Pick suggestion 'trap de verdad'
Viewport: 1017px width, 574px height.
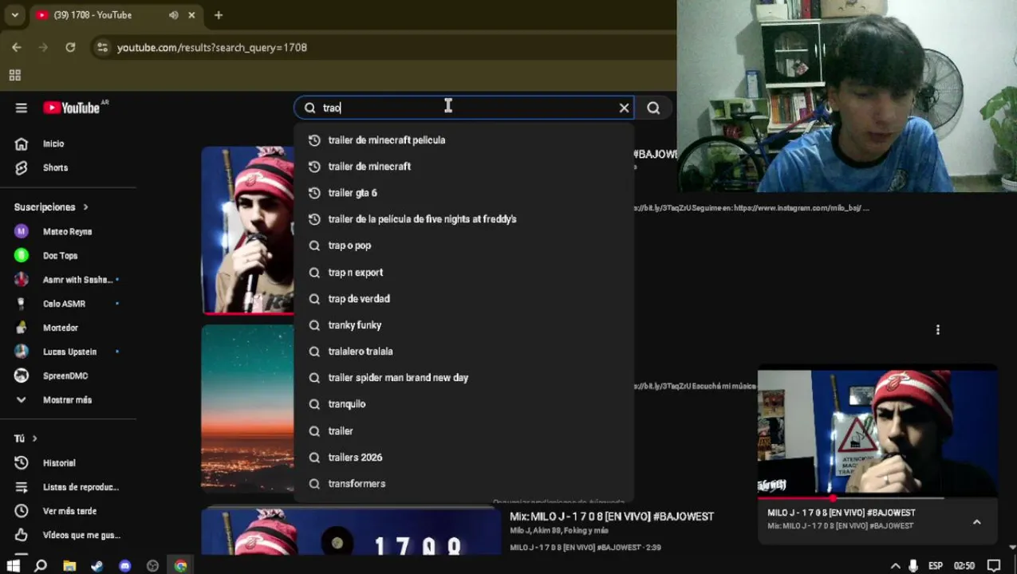[464, 299]
